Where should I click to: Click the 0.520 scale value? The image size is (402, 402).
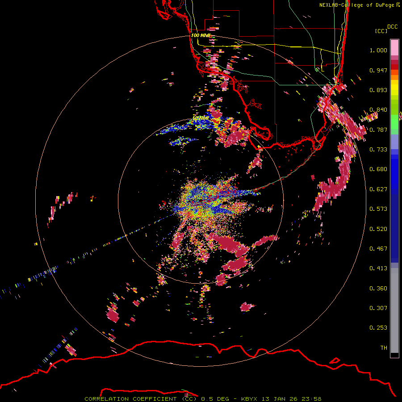click(378, 229)
